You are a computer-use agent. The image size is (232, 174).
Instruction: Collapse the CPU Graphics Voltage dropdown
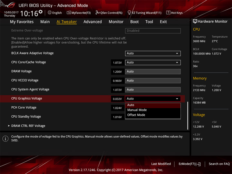pyautogui.click(x=153, y=99)
